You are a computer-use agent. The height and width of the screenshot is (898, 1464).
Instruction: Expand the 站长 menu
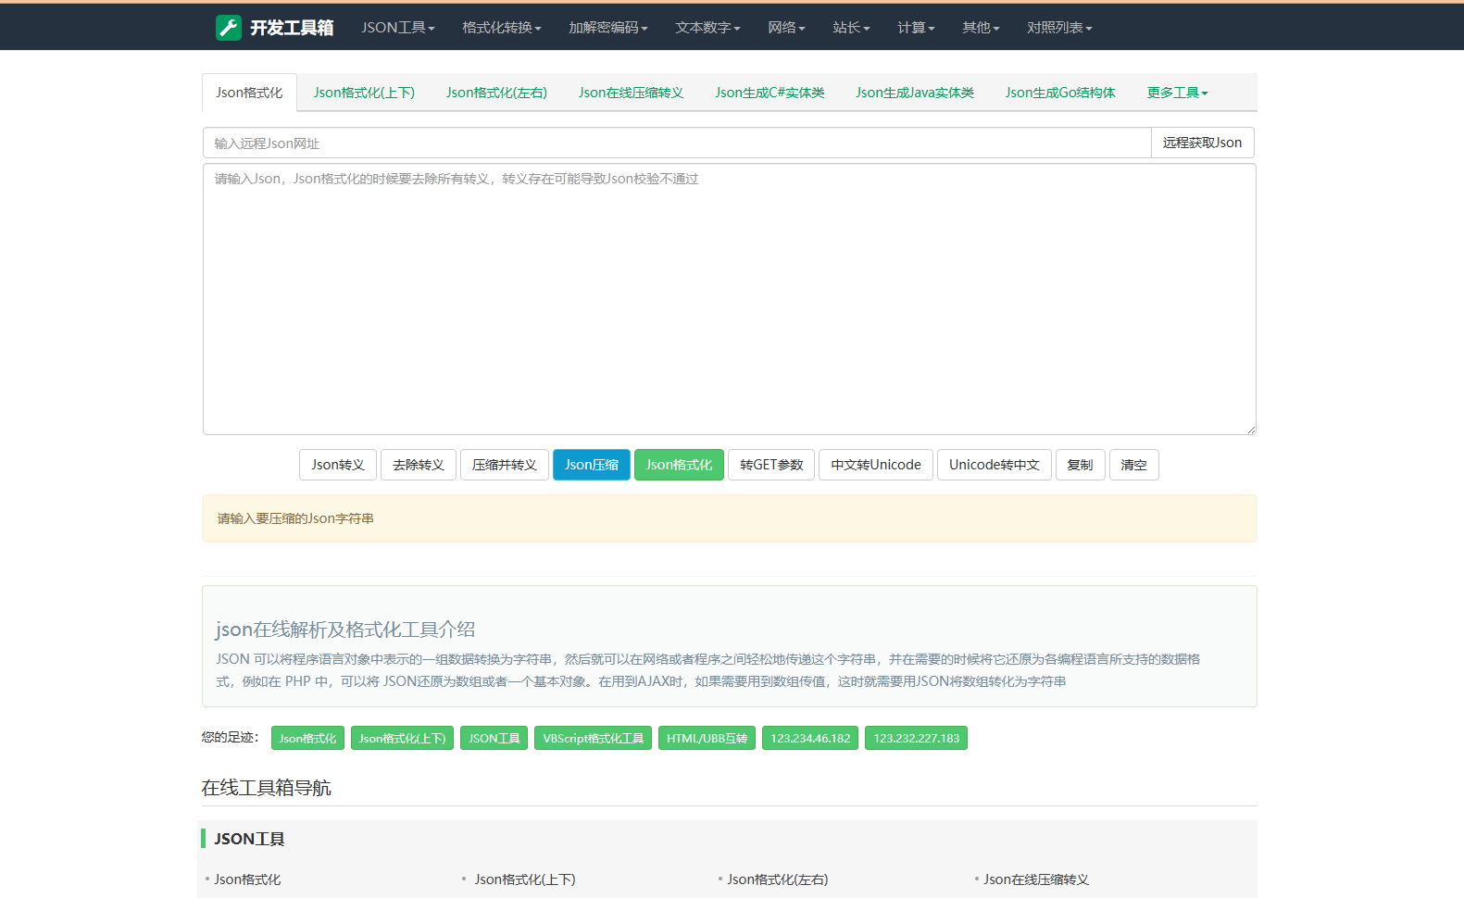click(851, 28)
